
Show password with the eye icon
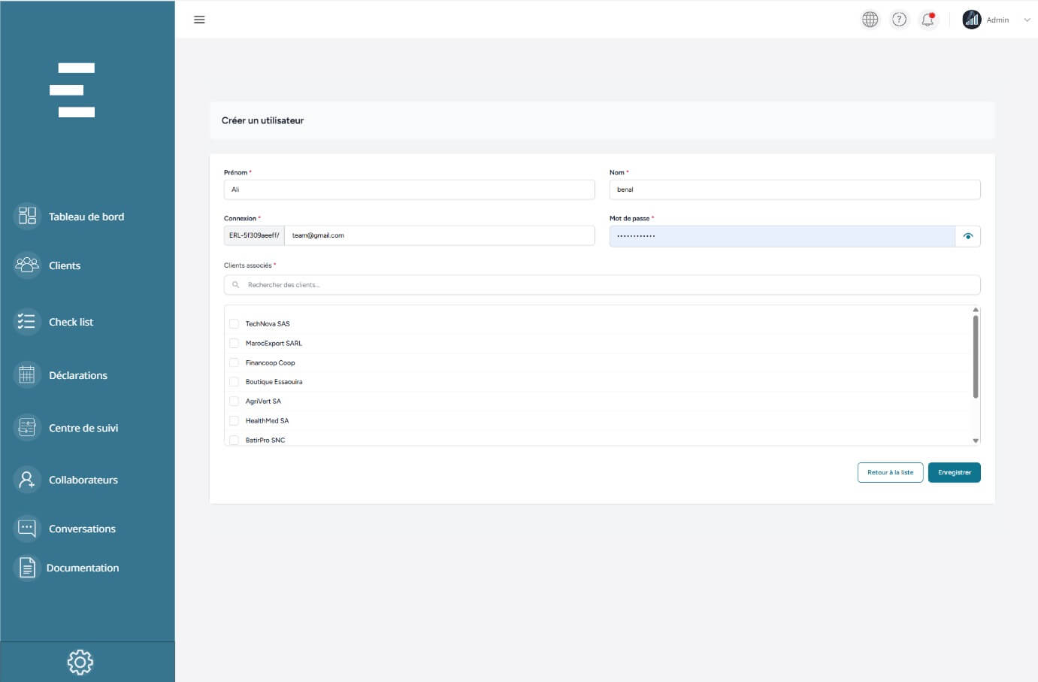967,236
